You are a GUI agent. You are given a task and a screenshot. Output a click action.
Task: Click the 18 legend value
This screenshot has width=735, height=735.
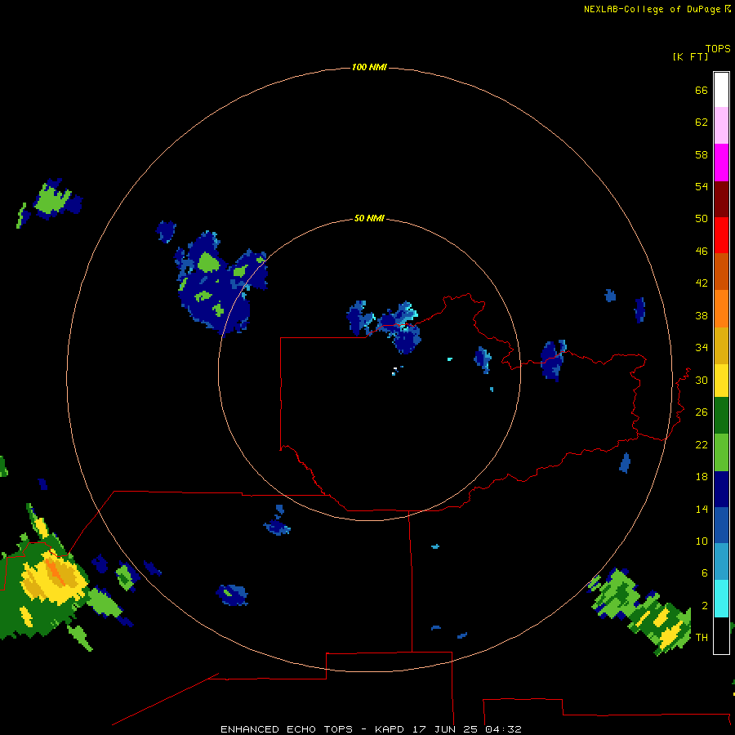point(702,477)
